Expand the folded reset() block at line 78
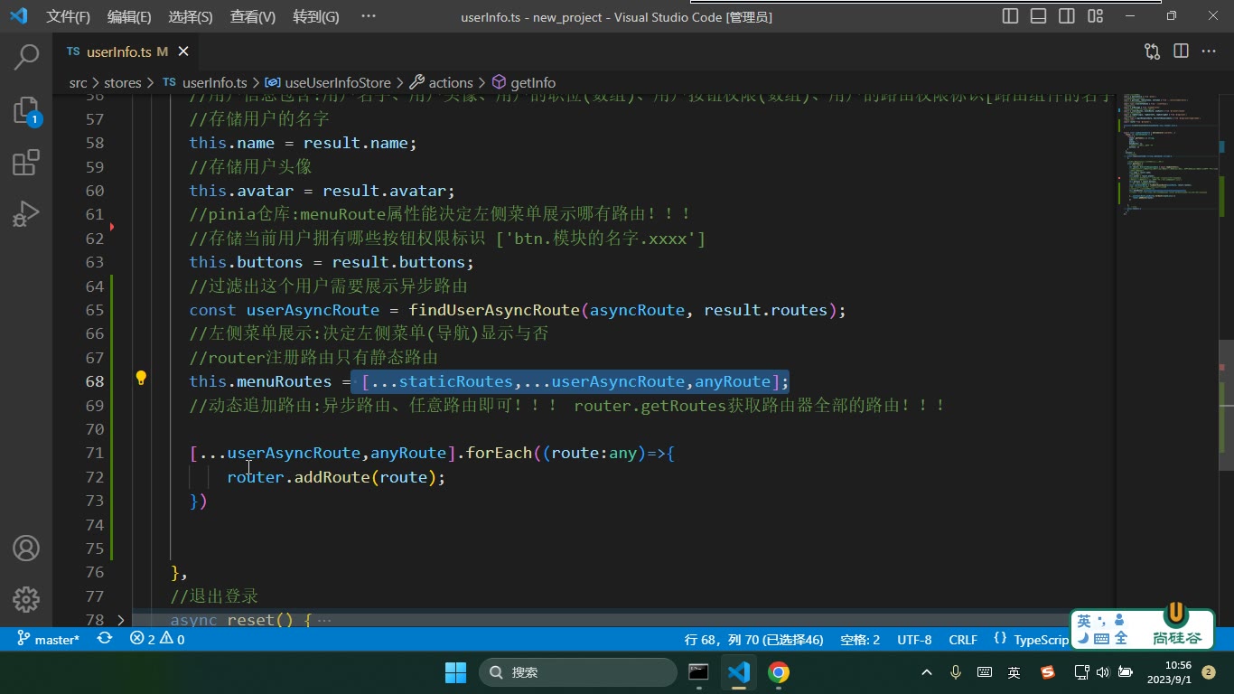 (x=121, y=620)
